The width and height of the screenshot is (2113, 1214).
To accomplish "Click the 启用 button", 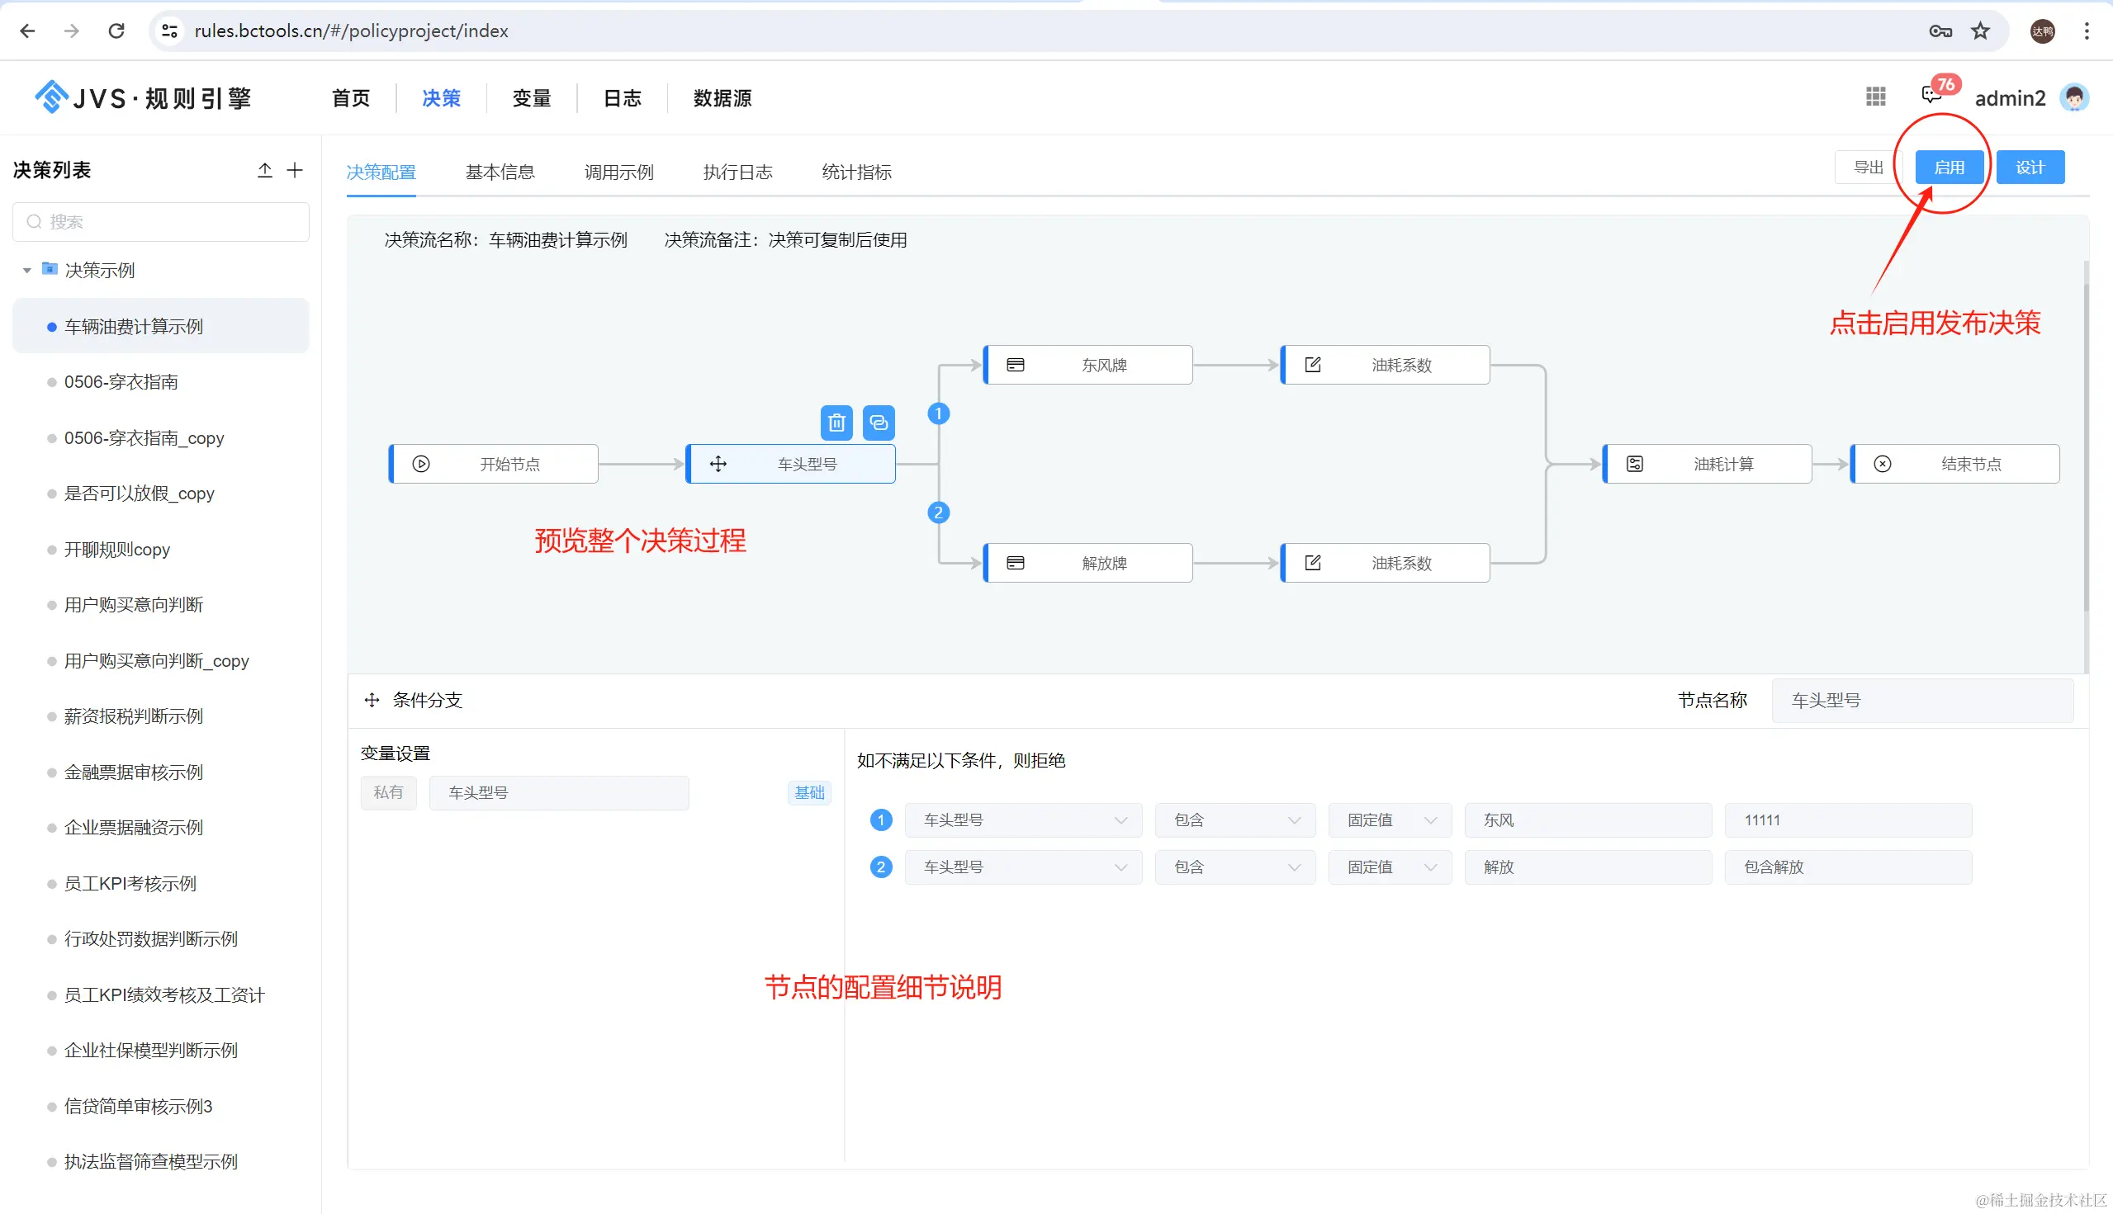I will click(x=1949, y=168).
